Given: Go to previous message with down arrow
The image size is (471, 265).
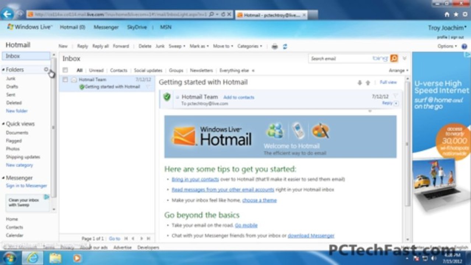Looking at the screenshot, I should (360, 83).
